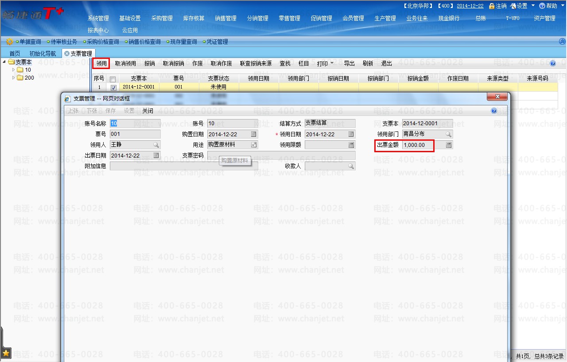The height and width of the screenshot is (362, 567).
Task: Click the 报销金额 column header
Action: tap(418, 79)
